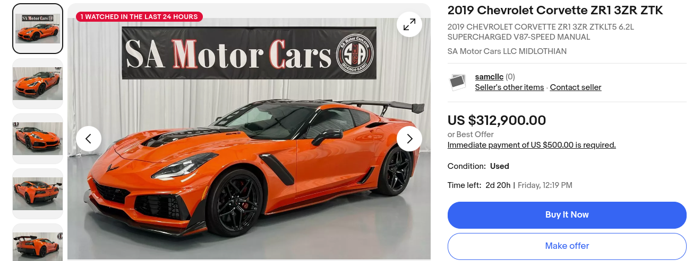View Seller's other items
The image size is (693, 261).
pyautogui.click(x=509, y=87)
